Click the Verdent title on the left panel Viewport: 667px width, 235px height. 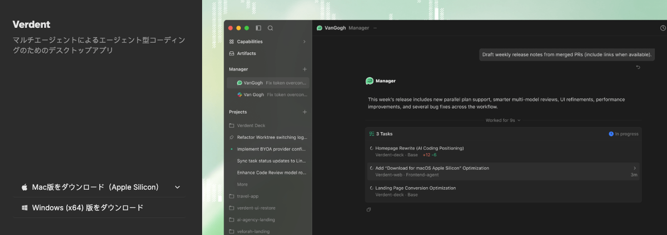[32, 24]
